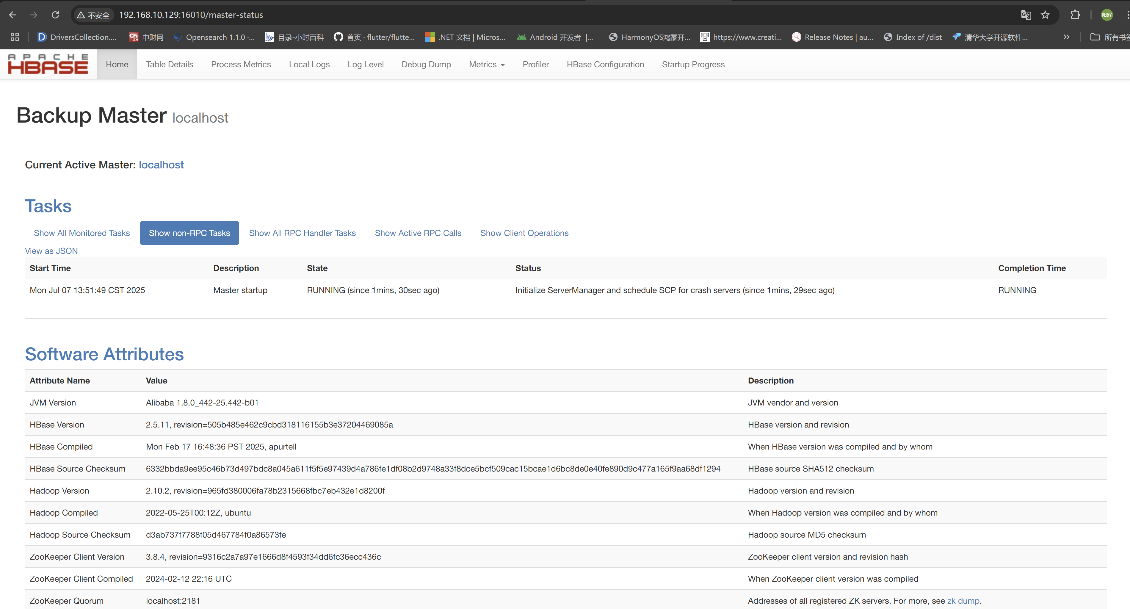The height and width of the screenshot is (609, 1130).
Task: Click the browser address bar URL
Action: click(191, 15)
